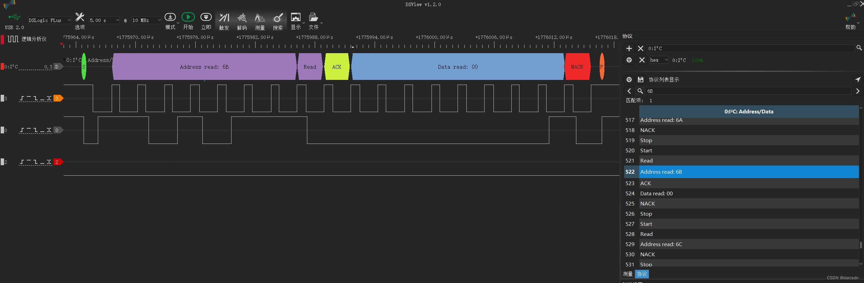The width and height of the screenshot is (864, 283).
Task: Select the purple Address read: 6B annotation
Action: [204, 67]
